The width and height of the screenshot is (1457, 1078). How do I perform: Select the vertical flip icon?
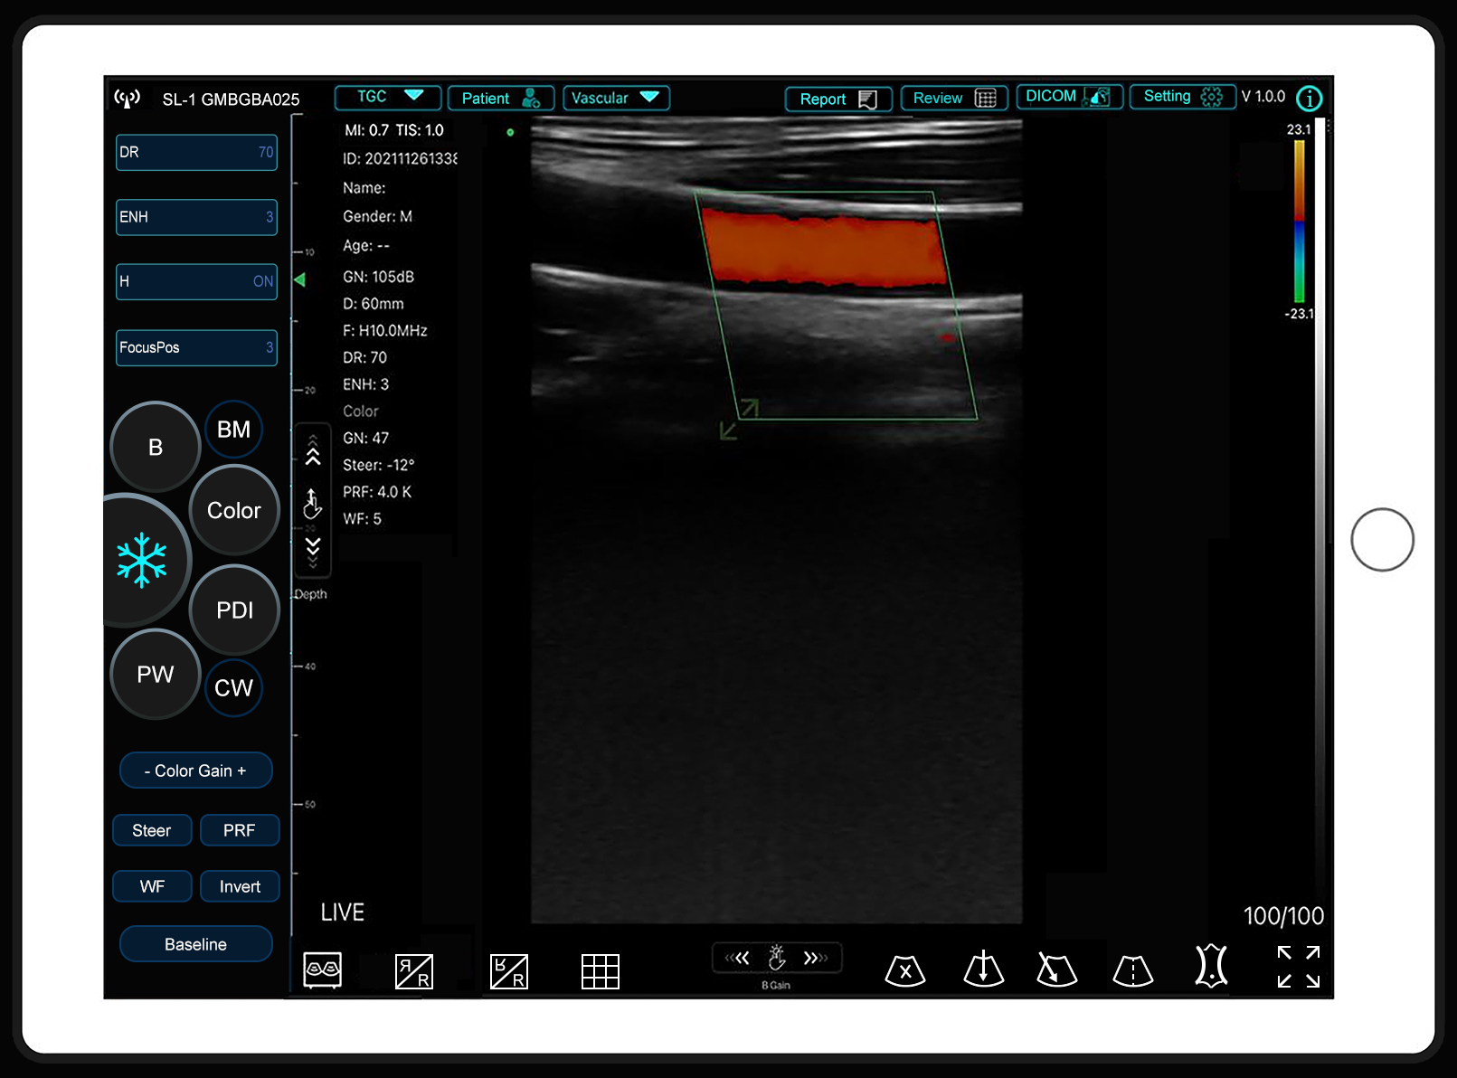point(508,971)
